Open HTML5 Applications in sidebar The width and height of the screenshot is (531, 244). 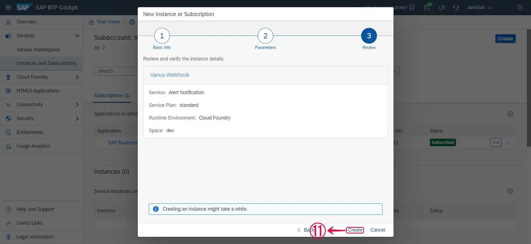coord(38,91)
